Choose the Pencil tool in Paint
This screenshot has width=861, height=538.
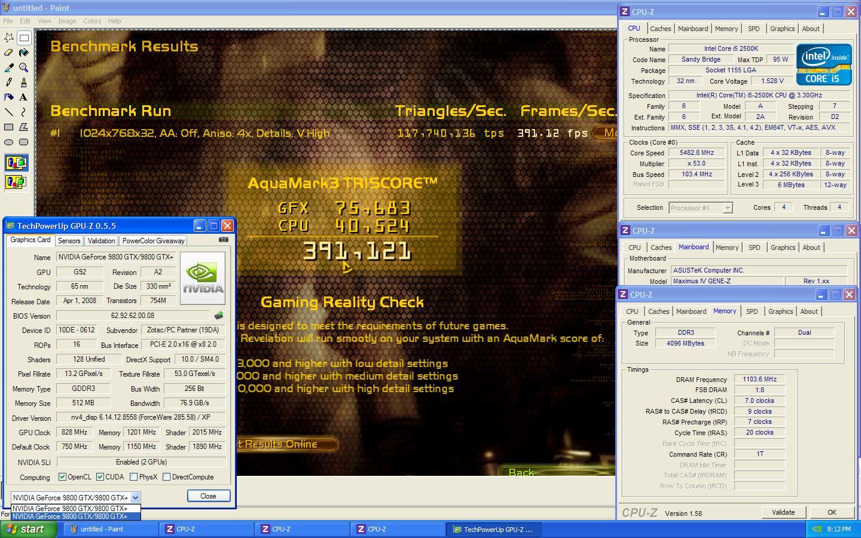[x=9, y=82]
